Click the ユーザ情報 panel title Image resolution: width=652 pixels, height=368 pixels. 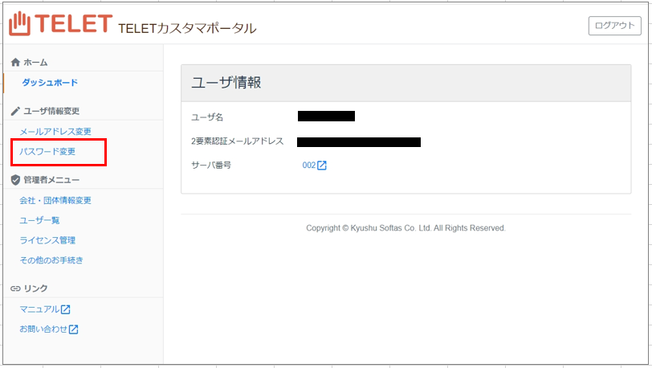click(226, 83)
